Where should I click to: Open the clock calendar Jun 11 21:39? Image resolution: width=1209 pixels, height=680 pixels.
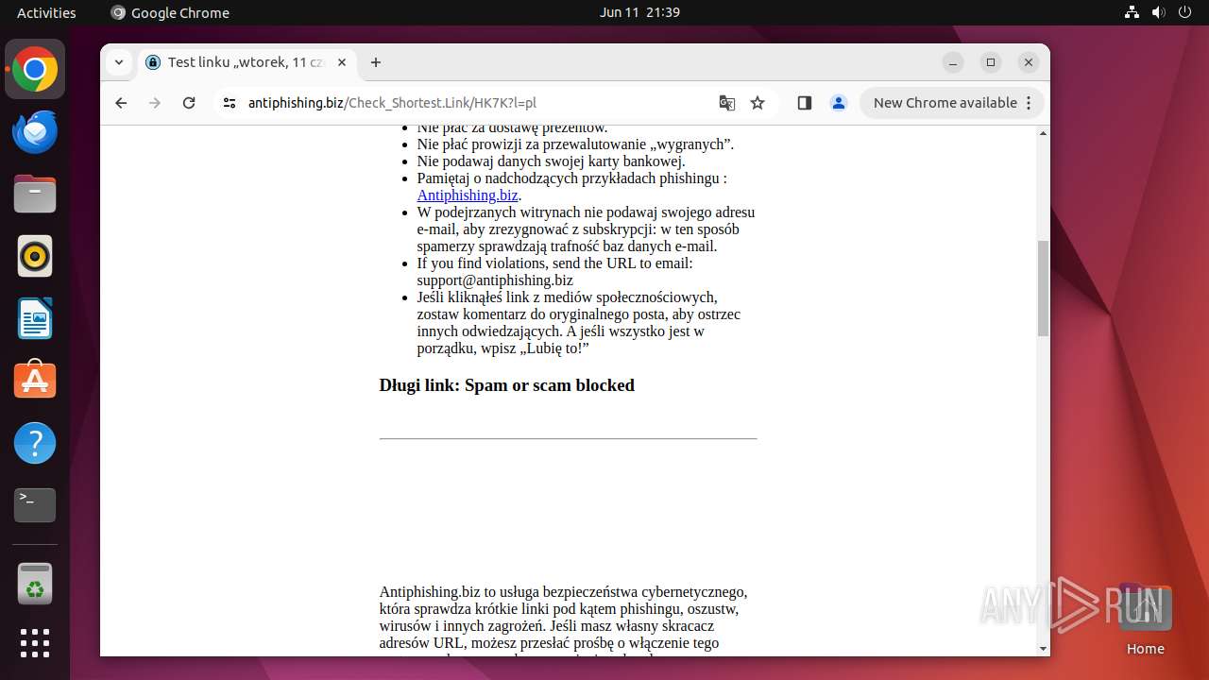639,12
